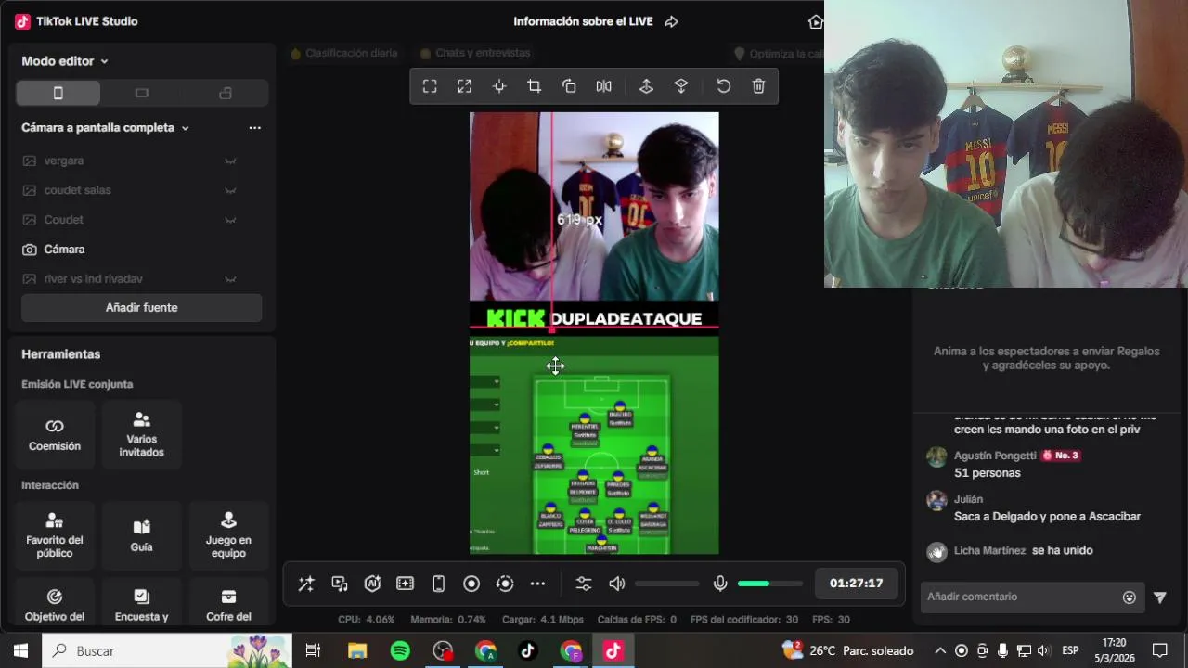1188x668 pixels.
Task: Click the reset/undo icon in the source toolbar
Action: (724, 86)
